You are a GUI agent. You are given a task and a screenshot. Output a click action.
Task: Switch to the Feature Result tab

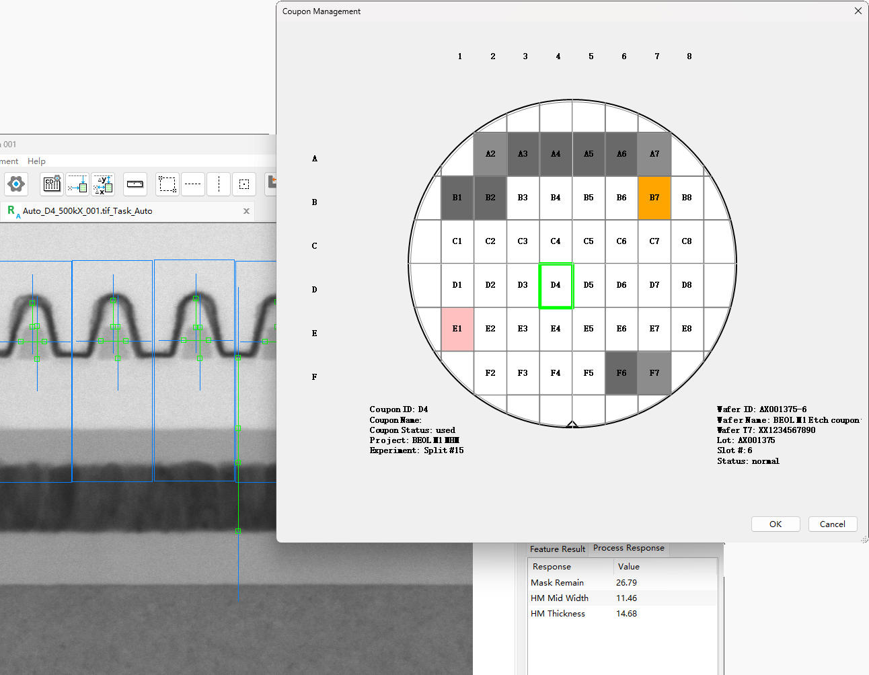click(x=557, y=549)
